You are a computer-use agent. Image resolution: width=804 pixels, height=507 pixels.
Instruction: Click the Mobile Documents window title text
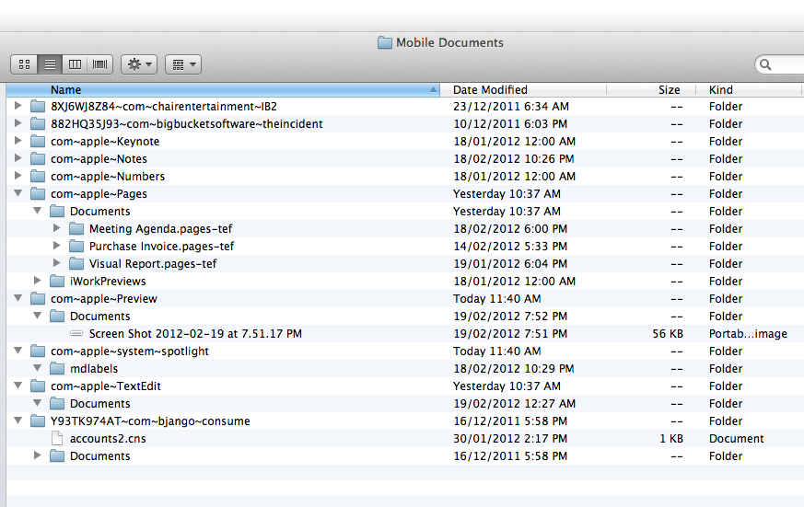449,42
